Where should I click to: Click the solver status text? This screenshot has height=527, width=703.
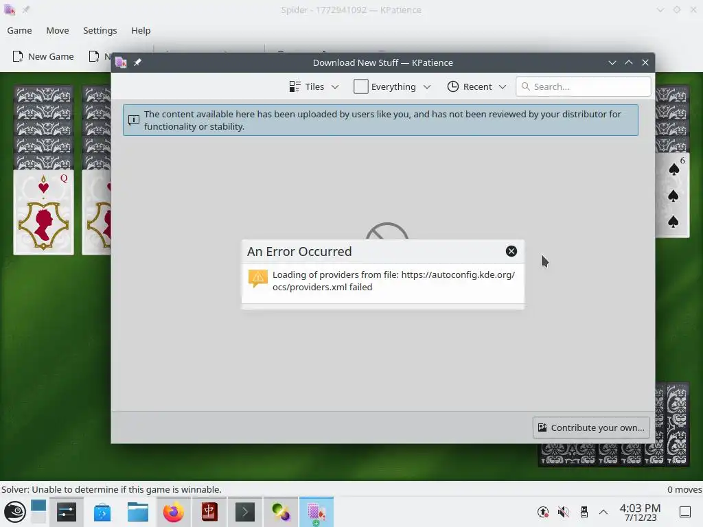click(x=111, y=489)
